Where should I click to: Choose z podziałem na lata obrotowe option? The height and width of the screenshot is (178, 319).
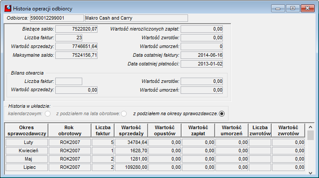coord(124,113)
